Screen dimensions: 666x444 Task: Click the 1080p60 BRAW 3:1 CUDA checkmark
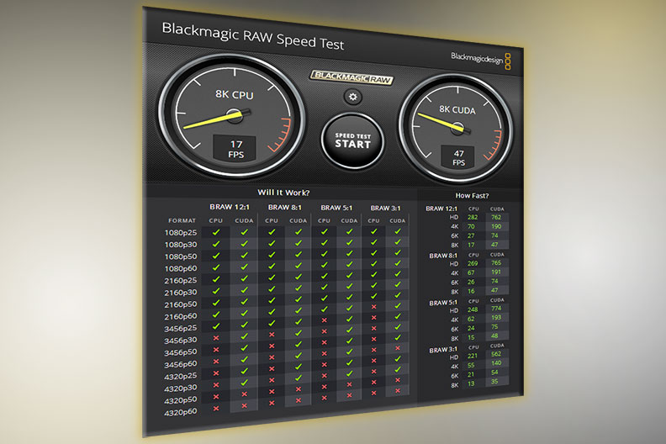point(398,263)
